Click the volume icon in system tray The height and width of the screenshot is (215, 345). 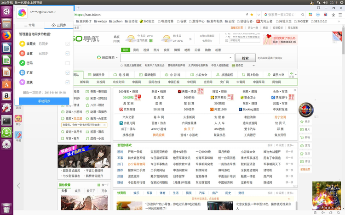pyautogui.click(x=325, y=2)
